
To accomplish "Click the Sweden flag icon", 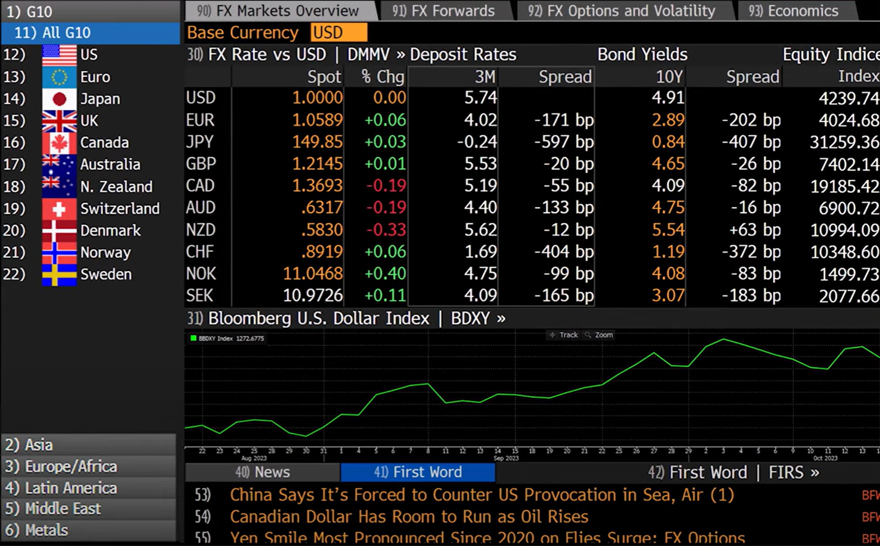I will [x=59, y=274].
